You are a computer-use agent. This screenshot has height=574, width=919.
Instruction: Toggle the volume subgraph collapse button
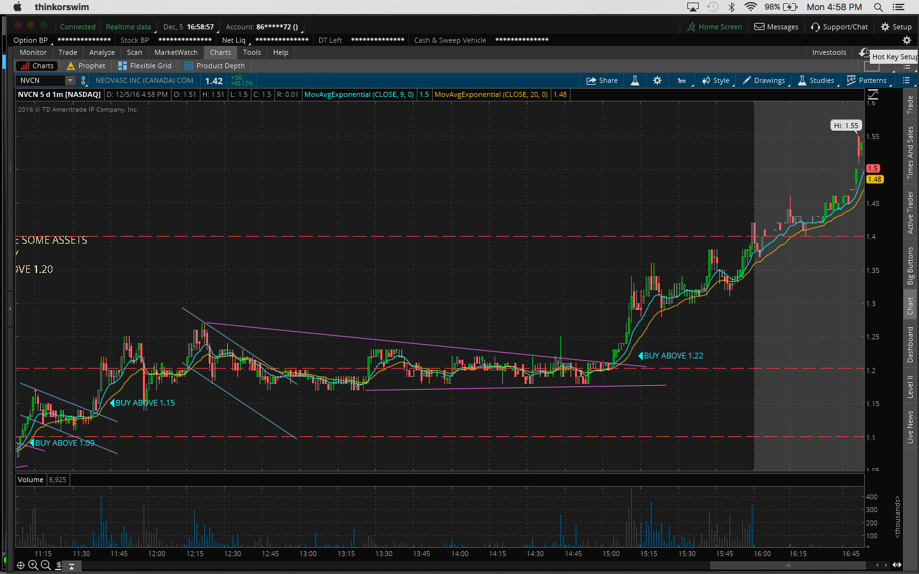click(x=71, y=566)
